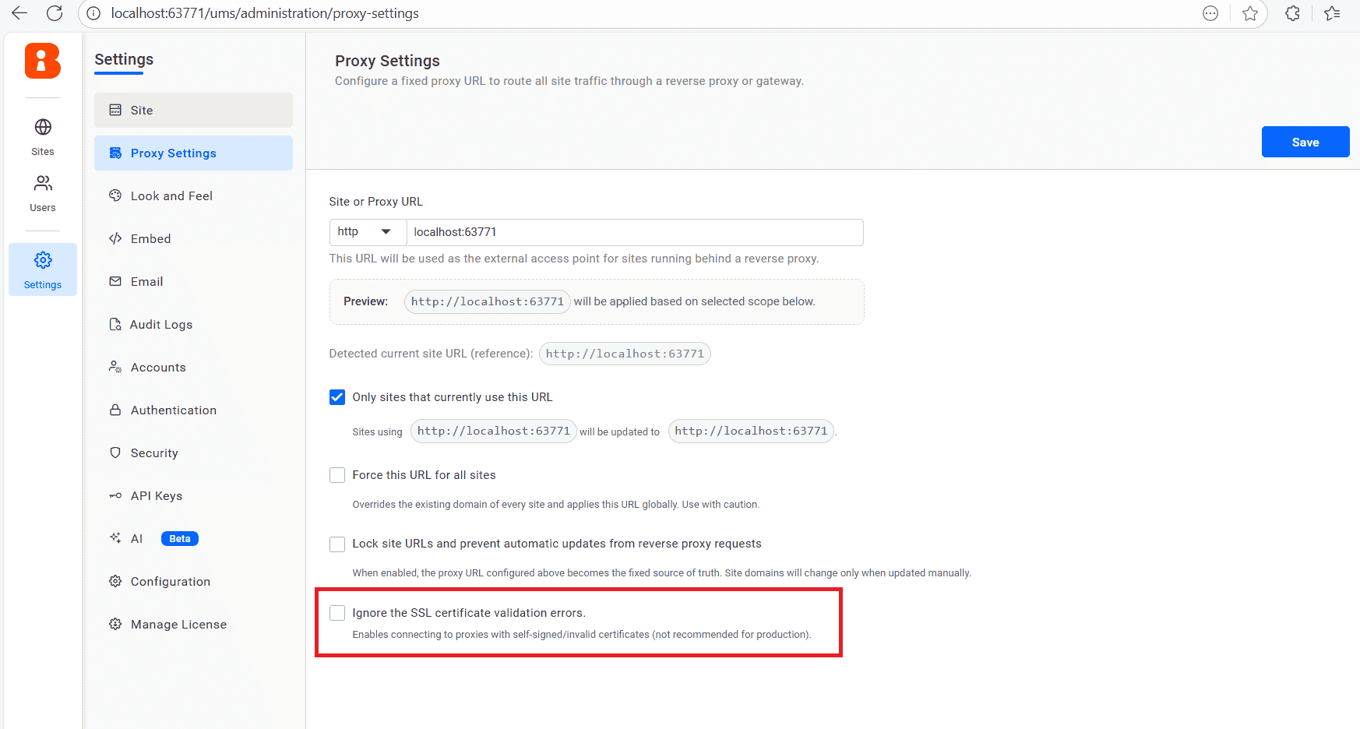The width and height of the screenshot is (1360, 729).
Task: Open the Users section from sidebar
Action: pyautogui.click(x=42, y=191)
